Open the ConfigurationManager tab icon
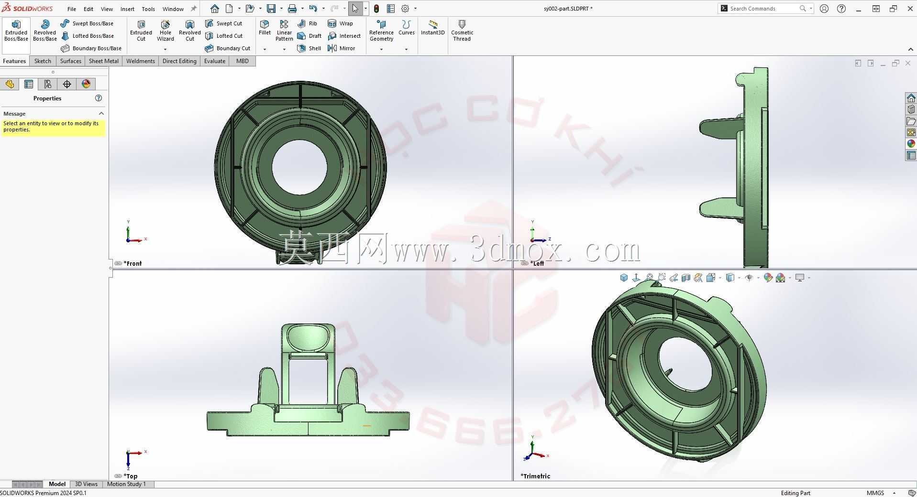This screenshot has height=497, width=917. click(48, 84)
